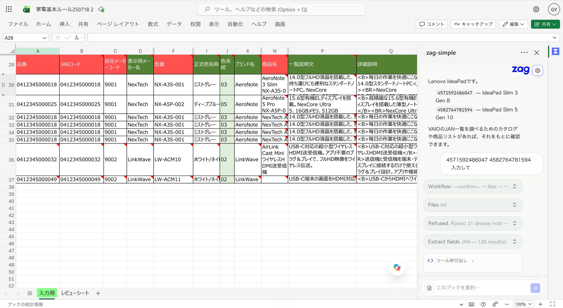Viewport: 563px width, 308px height.
Task: Select column header P
Action: [x=322, y=51]
